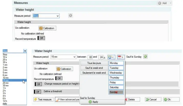
Task: Open Calibration in lower Water height panel
Action: [x=65, y=69]
